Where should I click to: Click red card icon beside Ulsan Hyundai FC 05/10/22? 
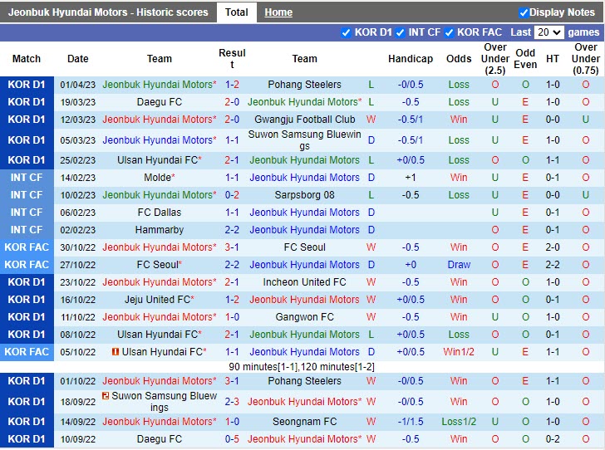(x=115, y=352)
